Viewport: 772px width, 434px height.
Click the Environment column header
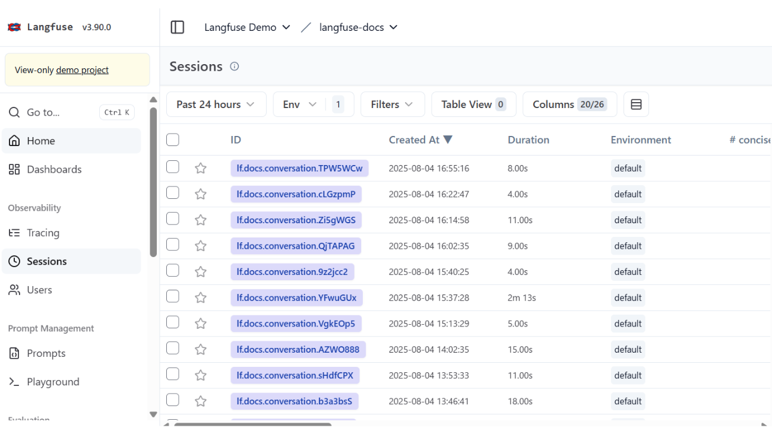click(641, 140)
